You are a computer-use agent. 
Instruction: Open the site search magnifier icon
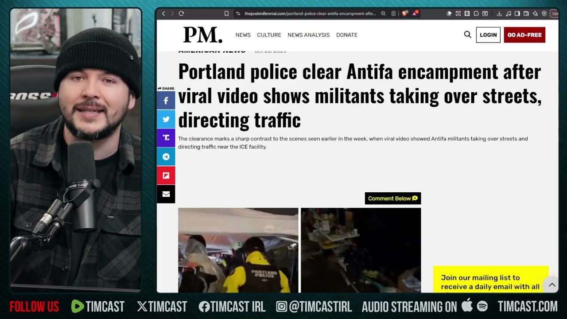point(467,35)
